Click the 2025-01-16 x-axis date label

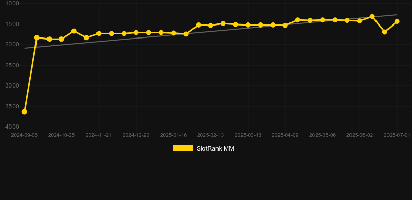[x=174, y=135]
